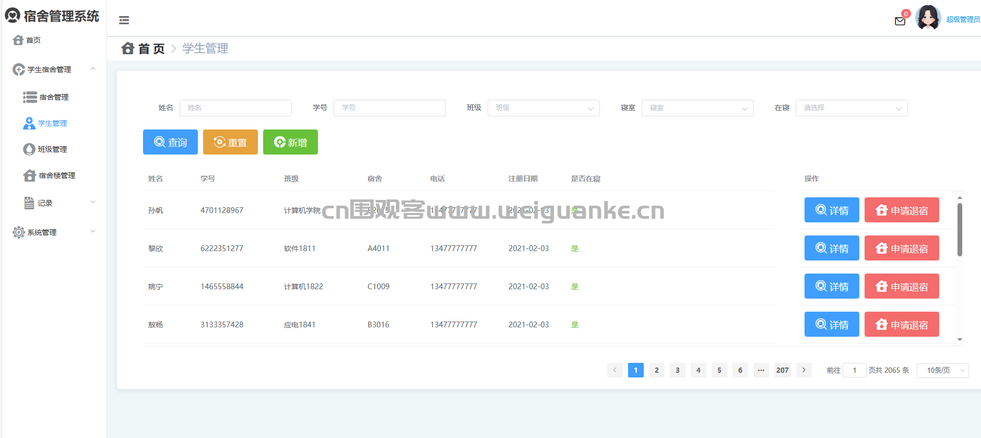Click 申请退宿 for student 黎欣
The height and width of the screenshot is (438, 981).
coord(902,248)
